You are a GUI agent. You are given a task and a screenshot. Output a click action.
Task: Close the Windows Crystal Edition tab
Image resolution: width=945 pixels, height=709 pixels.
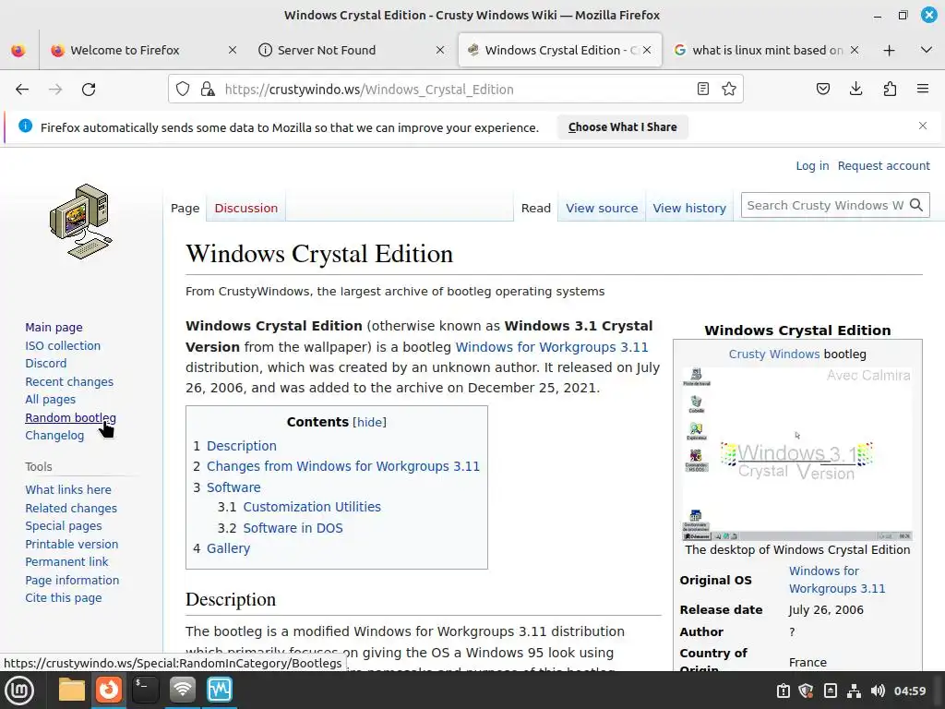pyautogui.click(x=647, y=50)
